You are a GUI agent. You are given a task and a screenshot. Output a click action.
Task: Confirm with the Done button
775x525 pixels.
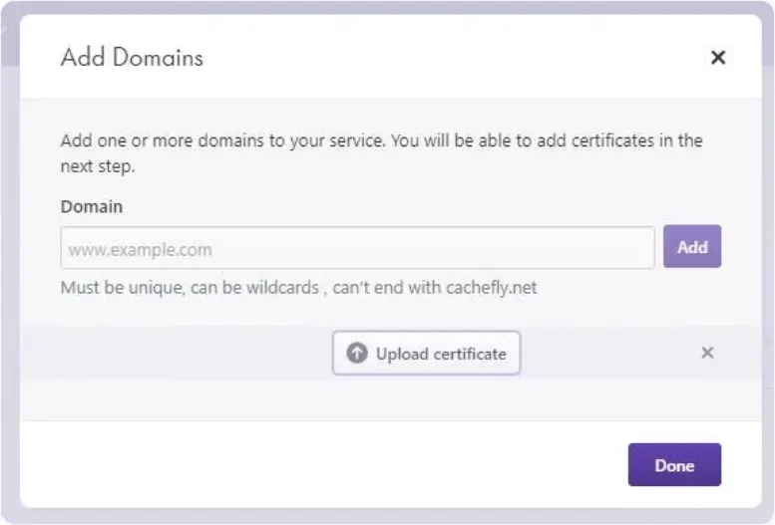pos(674,465)
